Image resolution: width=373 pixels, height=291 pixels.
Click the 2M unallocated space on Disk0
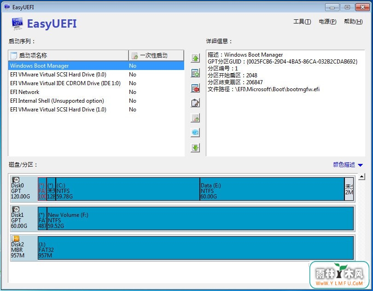pos(349,189)
